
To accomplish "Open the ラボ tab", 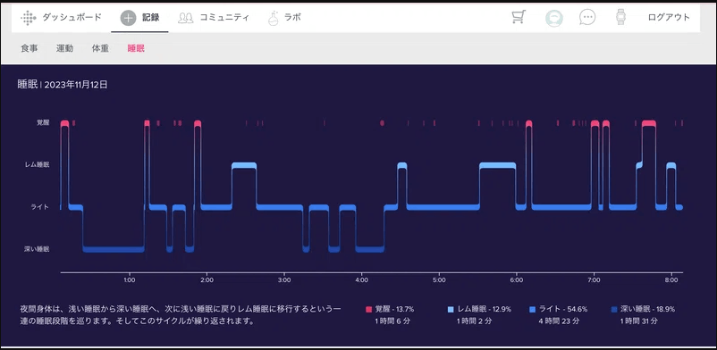I will [x=292, y=18].
